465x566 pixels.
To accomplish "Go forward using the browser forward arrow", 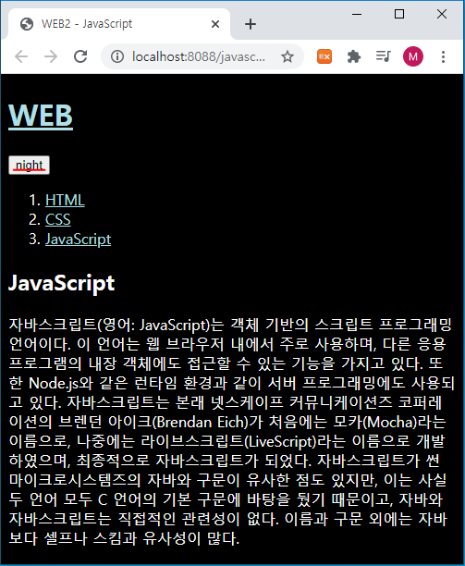I will click(51, 56).
